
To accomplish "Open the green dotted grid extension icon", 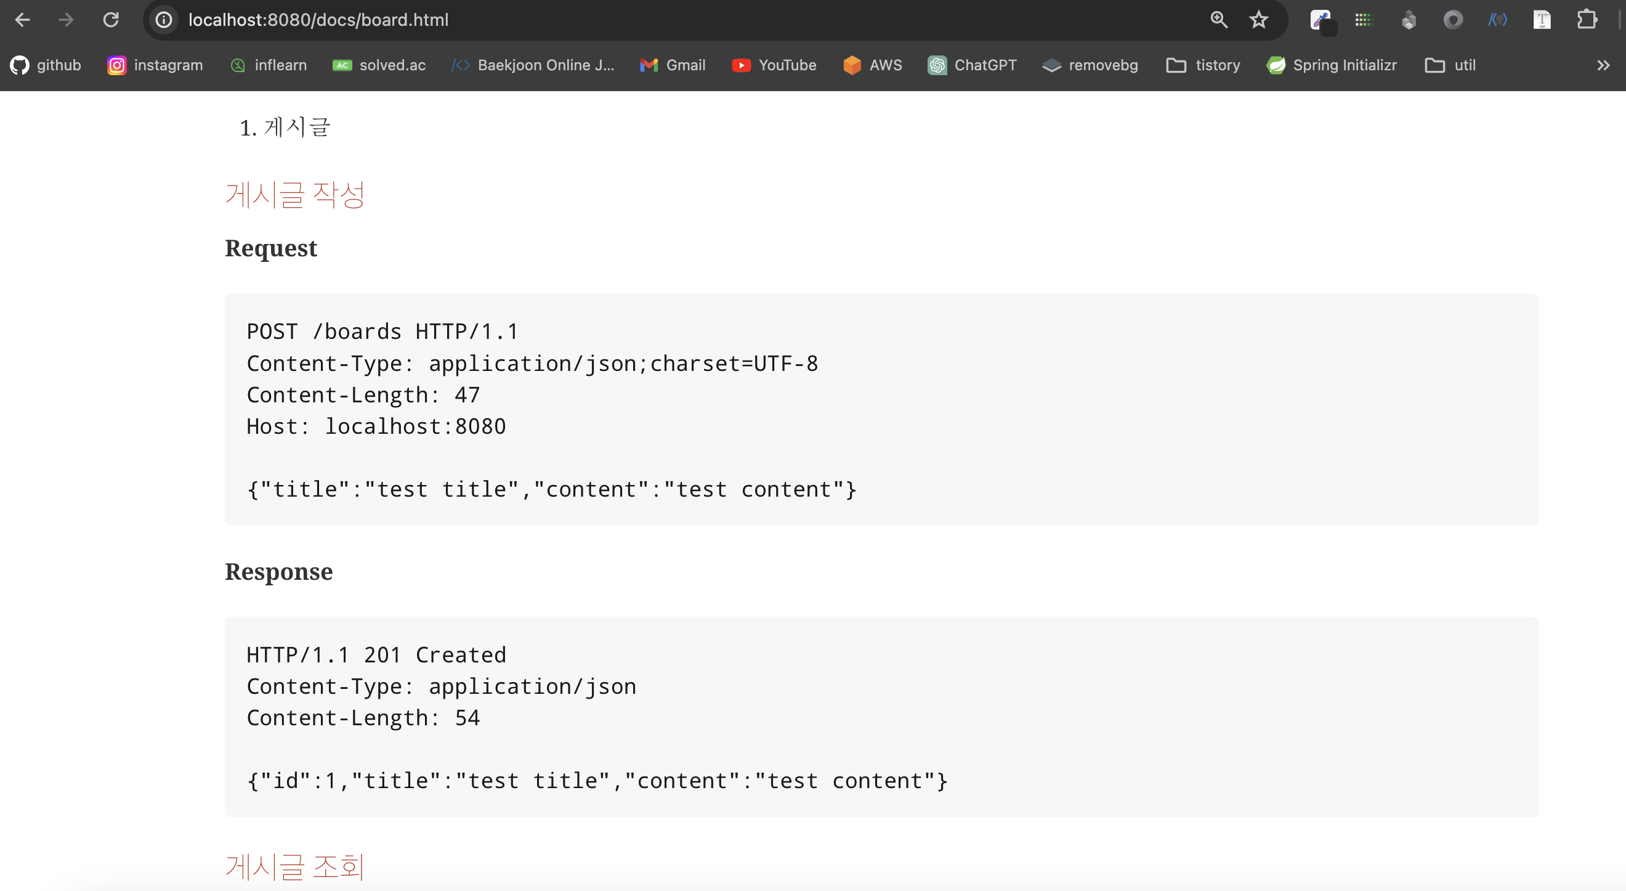I will pos(1364,20).
